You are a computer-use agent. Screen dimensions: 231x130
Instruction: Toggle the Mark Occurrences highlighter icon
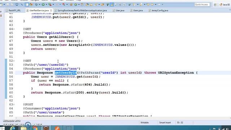pyautogui.click(x=112, y=5)
